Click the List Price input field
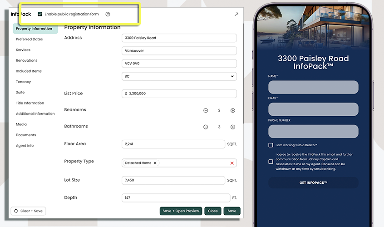Screen dimensions: 384x227 (179, 94)
